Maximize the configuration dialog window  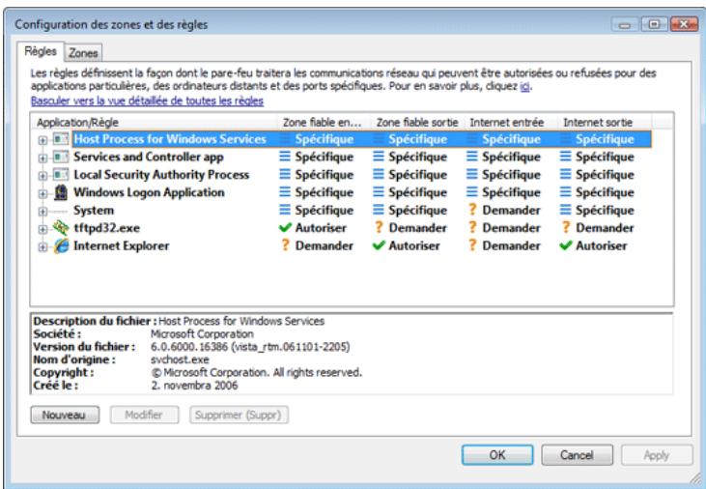tap(654, 24)
